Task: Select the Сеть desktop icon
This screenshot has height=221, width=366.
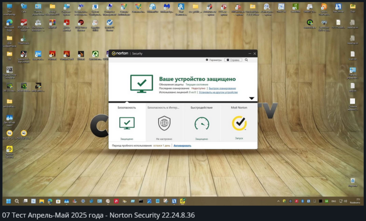Action: [24, 8]
